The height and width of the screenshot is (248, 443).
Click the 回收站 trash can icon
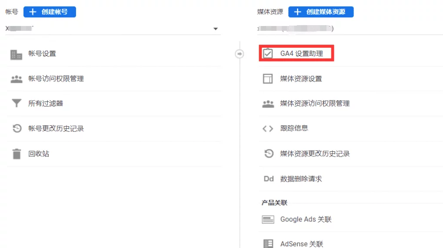[17, 154]
